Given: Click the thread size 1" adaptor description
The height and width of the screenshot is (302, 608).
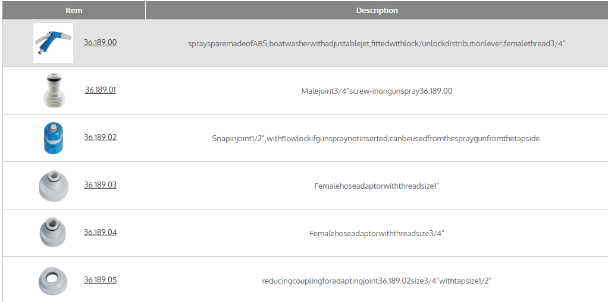Looking at the screenshot, I should 377,186.
